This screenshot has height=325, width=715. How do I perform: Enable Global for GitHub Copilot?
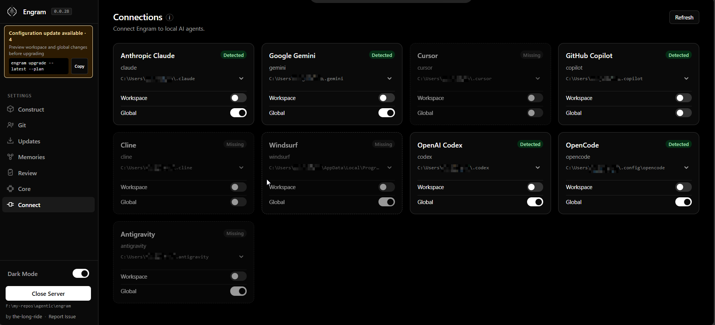click(x=684, y=113)
